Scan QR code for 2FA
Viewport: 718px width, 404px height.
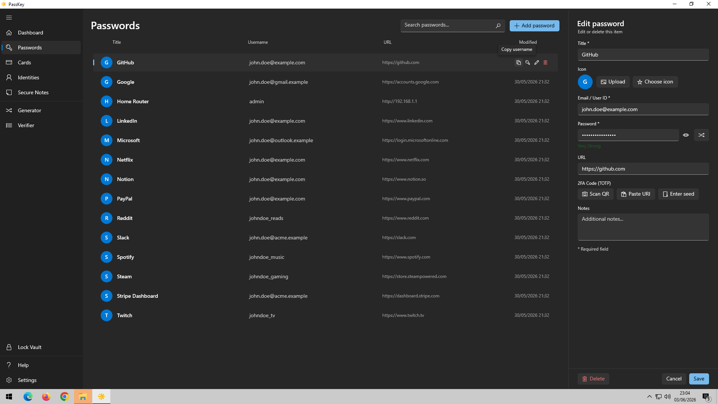coord(595,194)
